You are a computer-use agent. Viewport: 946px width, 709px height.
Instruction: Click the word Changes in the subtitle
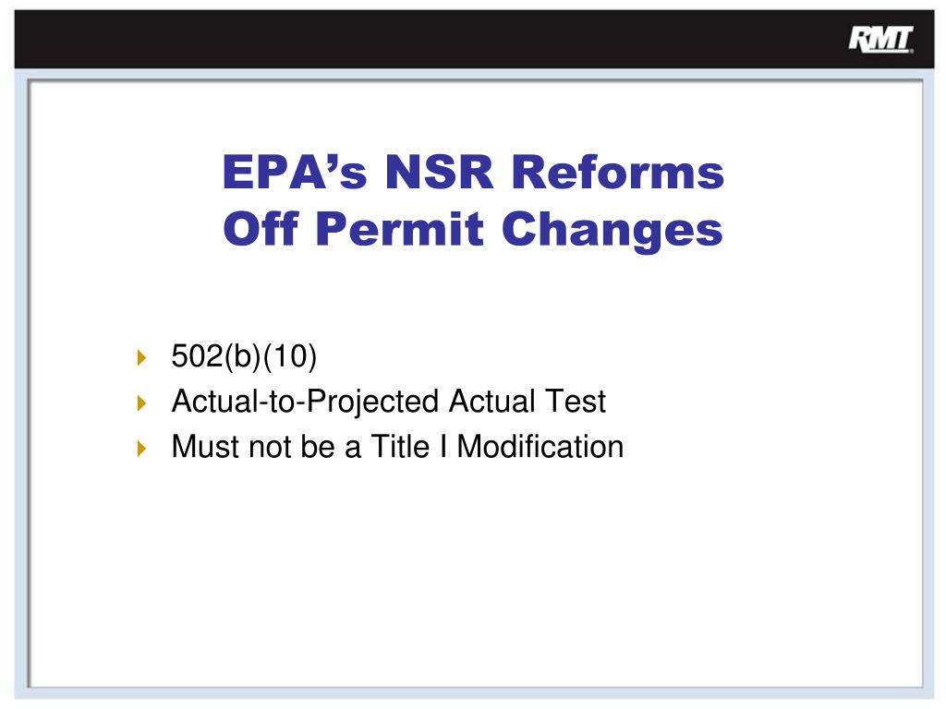pyautogui.click(x=612, y=230)
